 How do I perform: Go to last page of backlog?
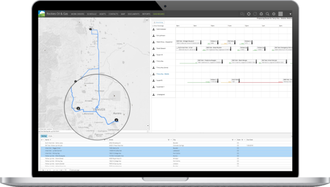(61, 170)
